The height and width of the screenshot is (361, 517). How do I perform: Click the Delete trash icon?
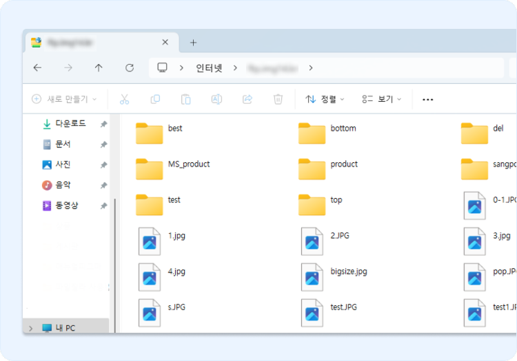[x=278, y=99]
